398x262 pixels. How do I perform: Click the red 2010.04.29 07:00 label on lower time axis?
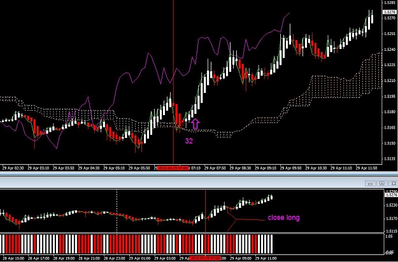205,258
